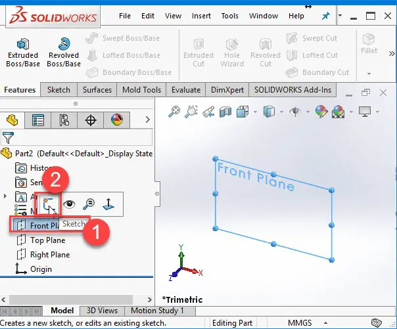Toggle plane visibility with the eye icon

point(69,204)
